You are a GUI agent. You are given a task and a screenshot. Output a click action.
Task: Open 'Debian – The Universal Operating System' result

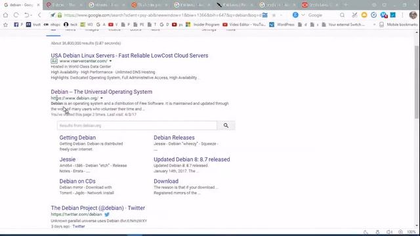pyautogui.click(x=102, y=92)
